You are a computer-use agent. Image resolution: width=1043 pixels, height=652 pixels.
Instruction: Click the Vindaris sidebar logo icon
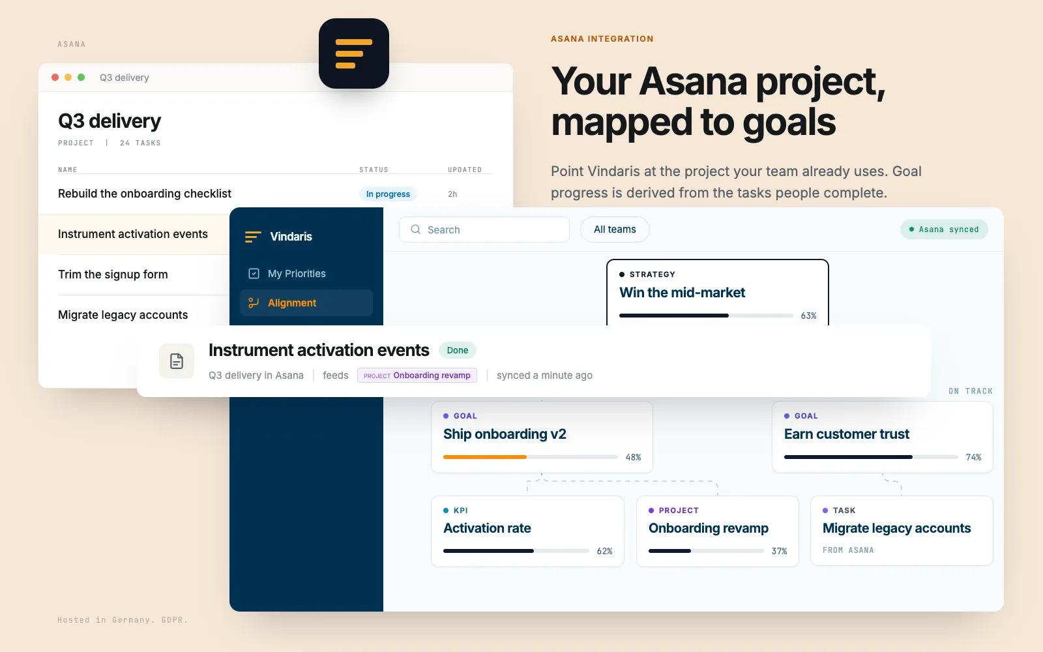(x=253, y=237)
